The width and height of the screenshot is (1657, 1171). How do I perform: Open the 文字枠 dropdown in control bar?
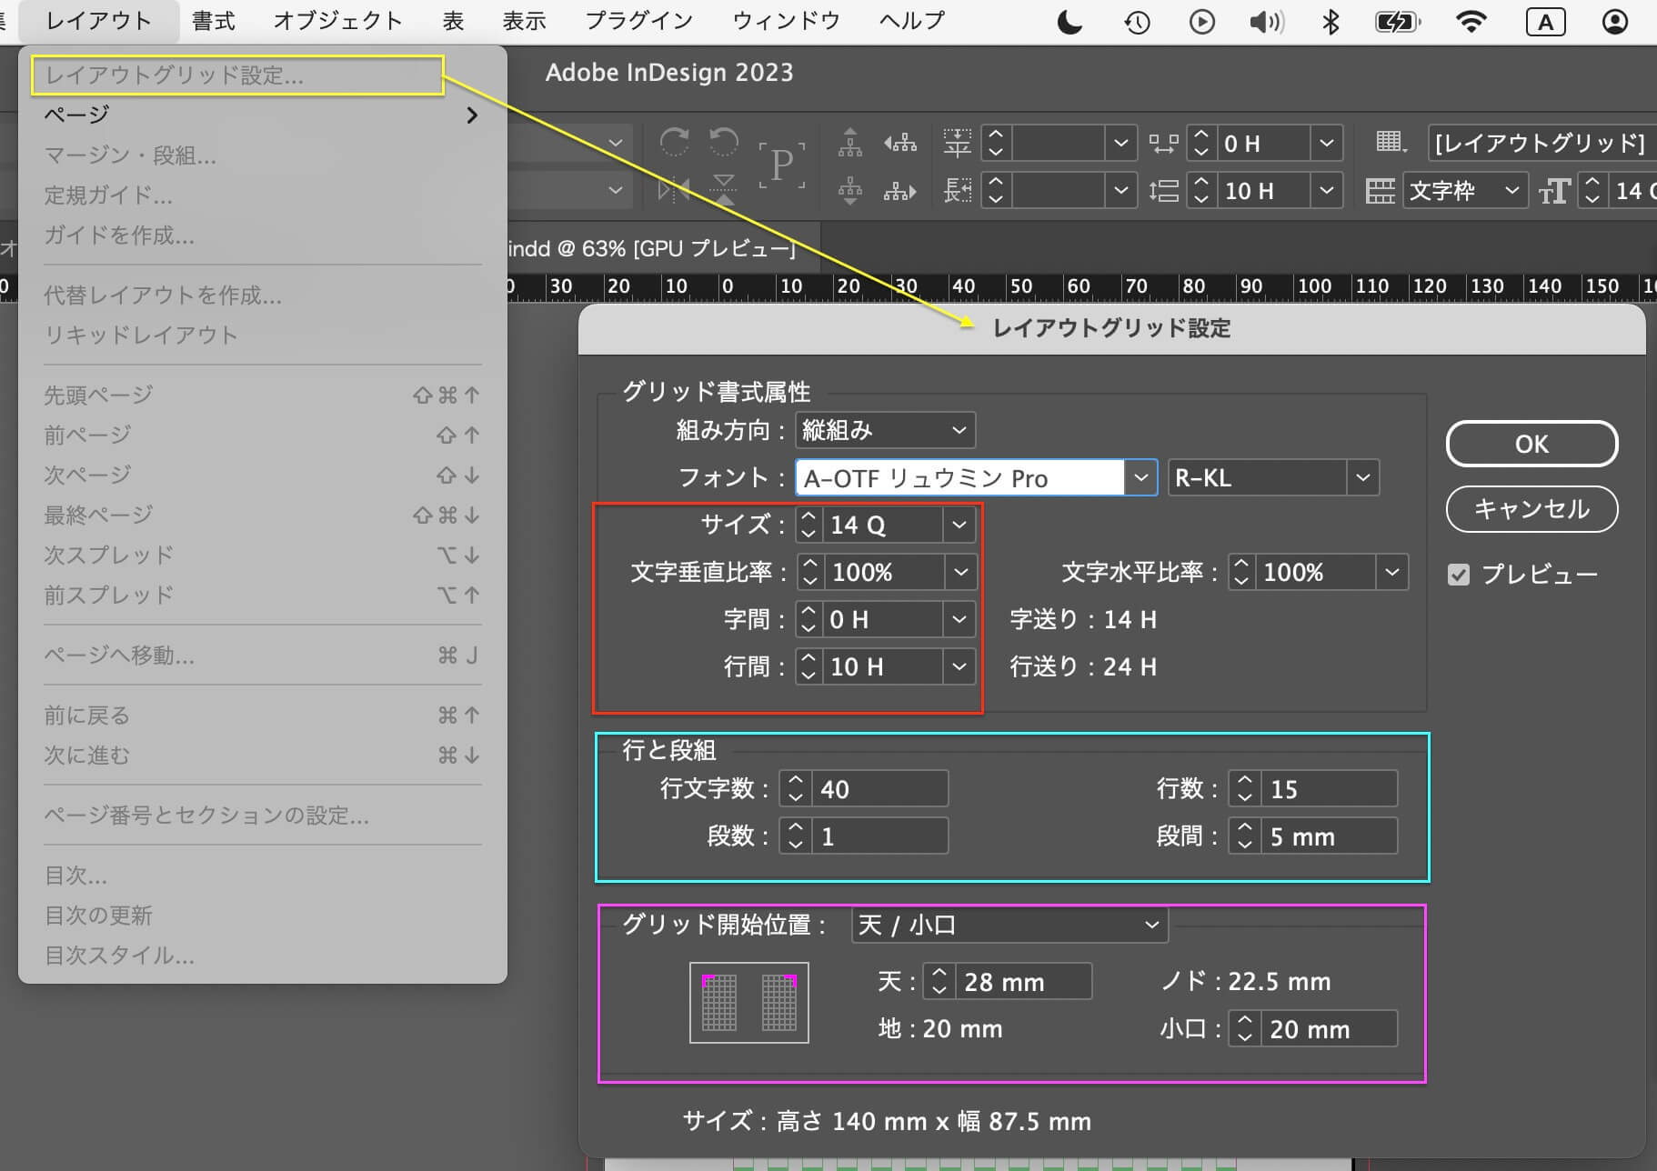point(1463,191)
